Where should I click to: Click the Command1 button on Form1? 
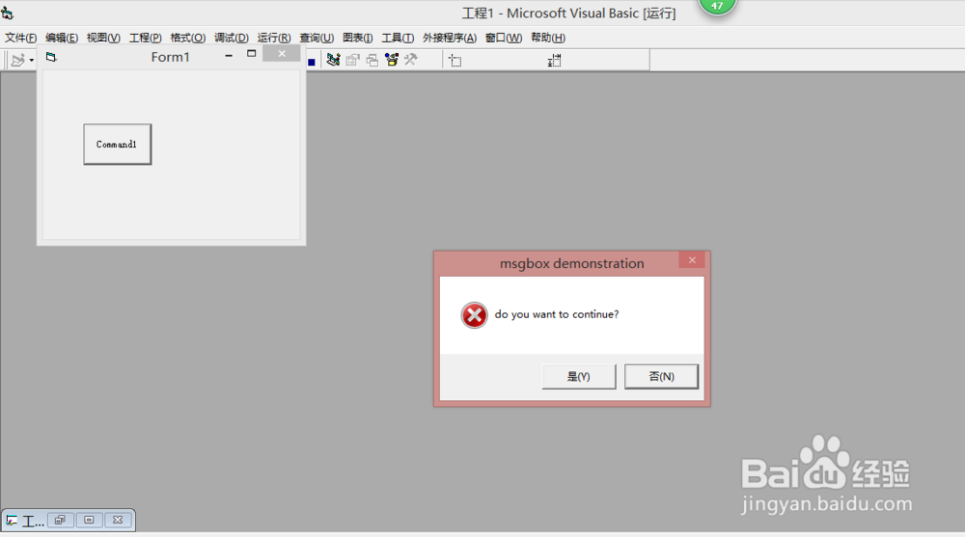(118, 145)
